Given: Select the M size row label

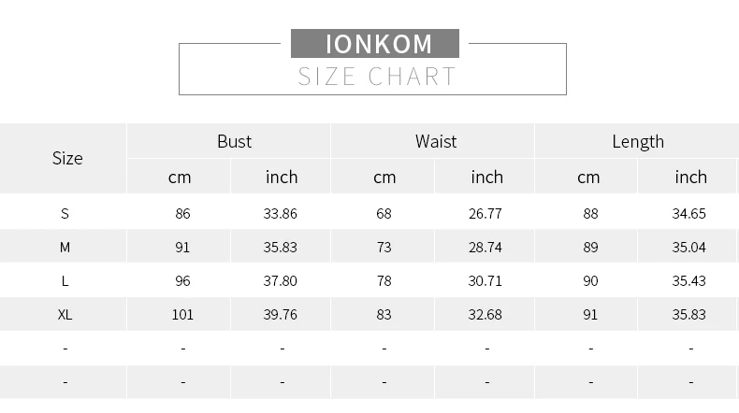Looking at the screenshot, I should click(x=65, y=248).
